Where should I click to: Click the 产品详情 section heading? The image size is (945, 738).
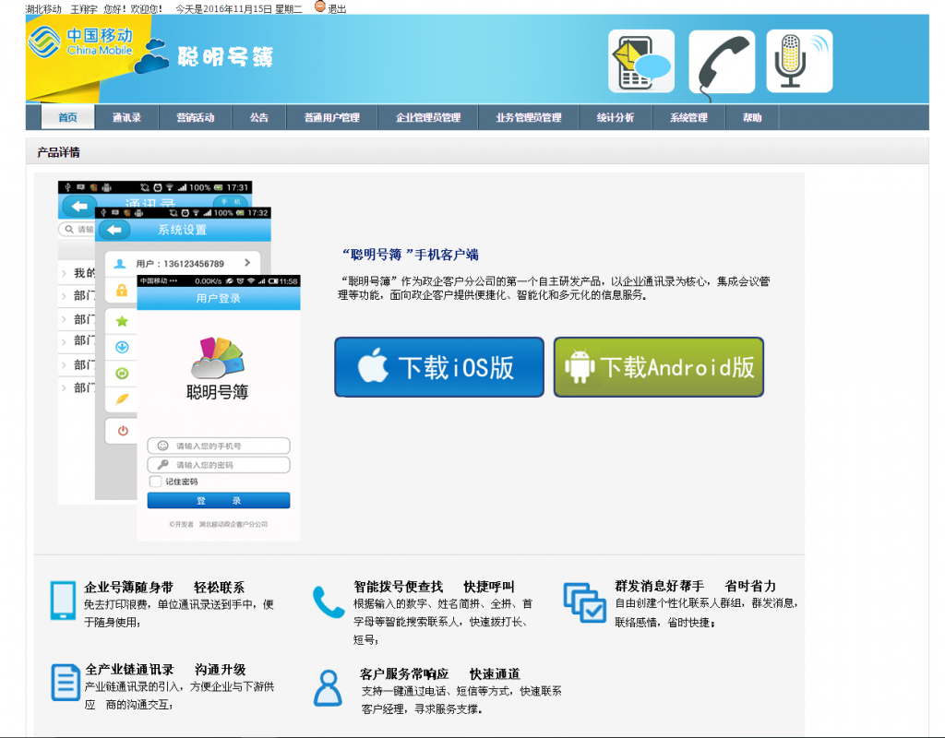(x=58, y=152)
